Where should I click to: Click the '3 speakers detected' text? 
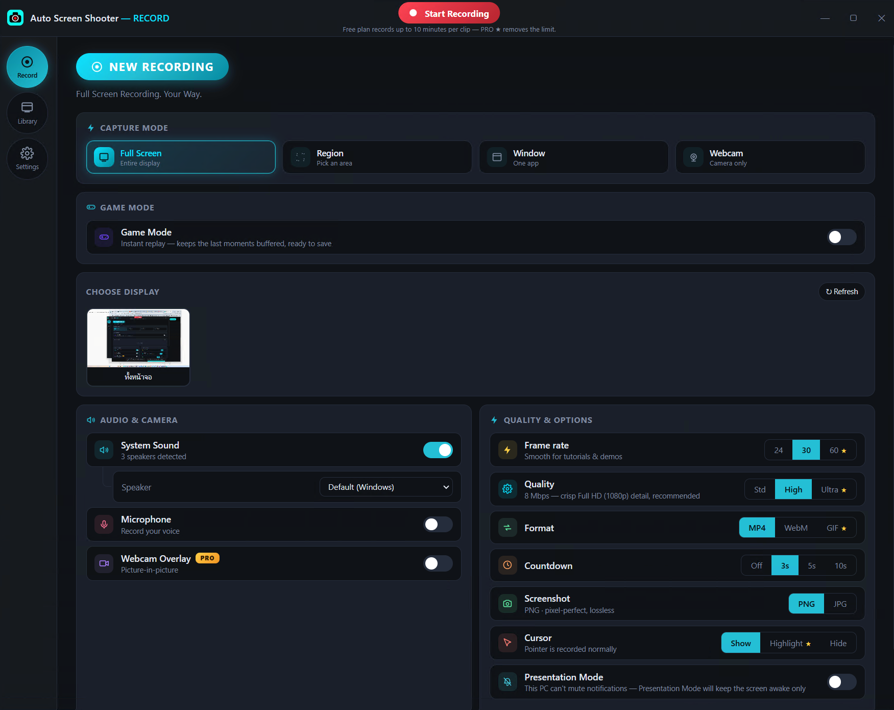[x=154, y=457]
